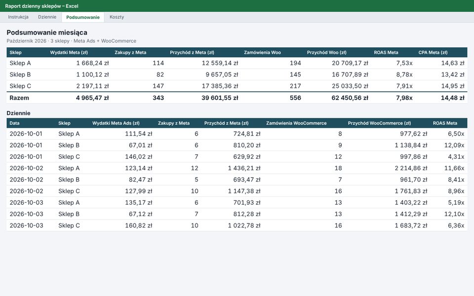Viewport: 474px width, 296px height.
Task: Click the 'Wydatki Meta (zł)' column header
Action: 69,52
